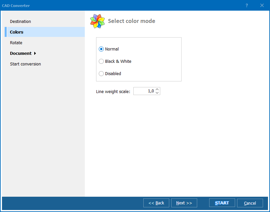Image resolution: width=270 pixels, height=212 pixels.
Task: Expand the arrow beside Document
Action: click(x=35, y=53)
